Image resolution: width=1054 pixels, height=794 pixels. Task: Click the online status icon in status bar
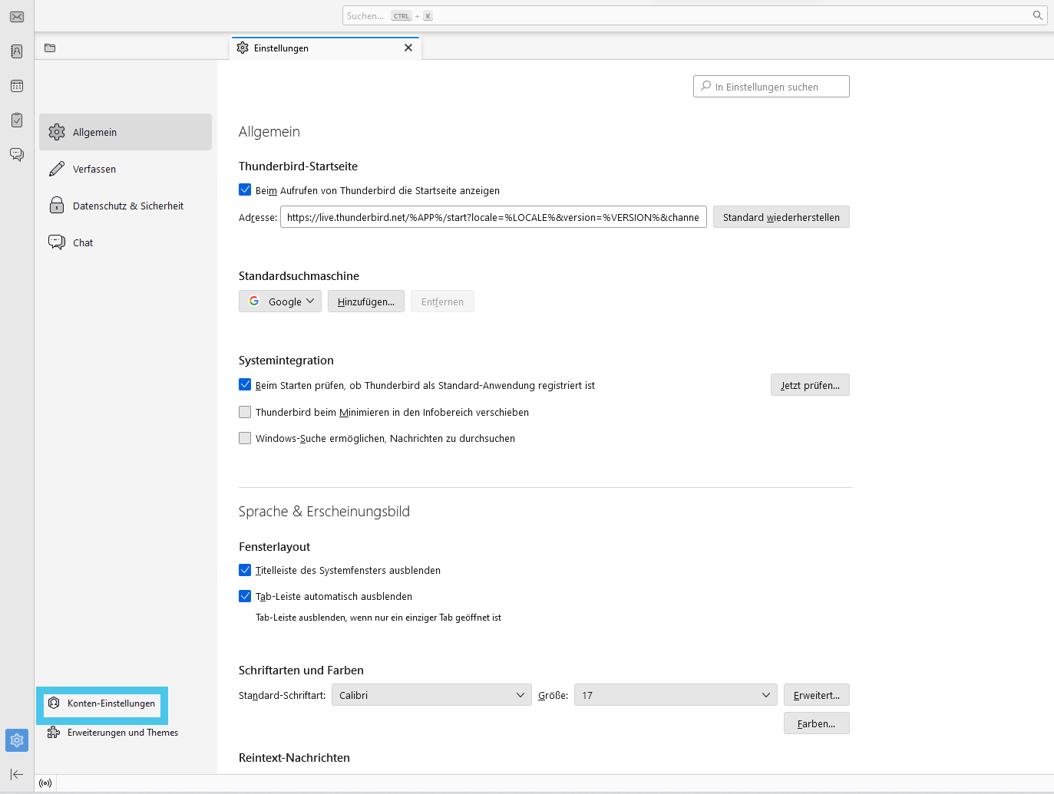(45, 783)
